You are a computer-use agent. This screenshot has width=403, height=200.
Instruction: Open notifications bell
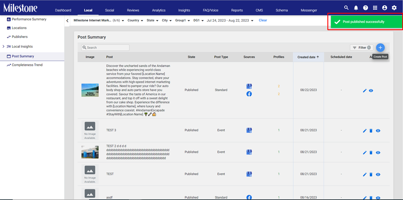pyautogui.click(x=356, y=8)
